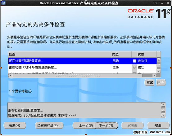This screenshot has width=172, height=136.
Task: Click the 类型 column header
Action: 121,54
